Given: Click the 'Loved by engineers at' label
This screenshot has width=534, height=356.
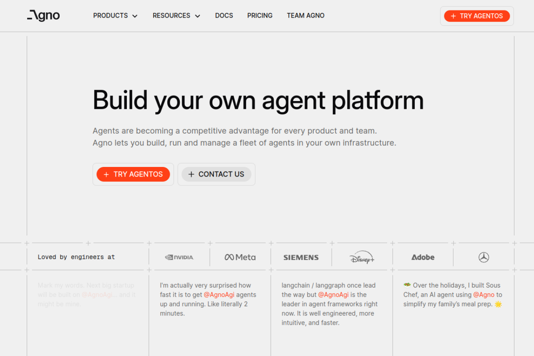Looking at the screenshot, I should coord(76,257).
